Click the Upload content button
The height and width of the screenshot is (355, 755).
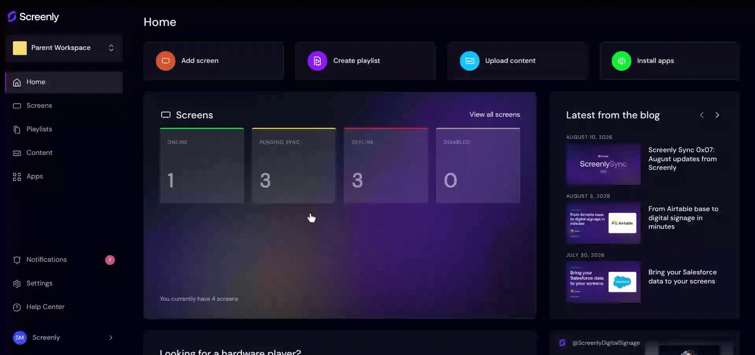(517, 61)
